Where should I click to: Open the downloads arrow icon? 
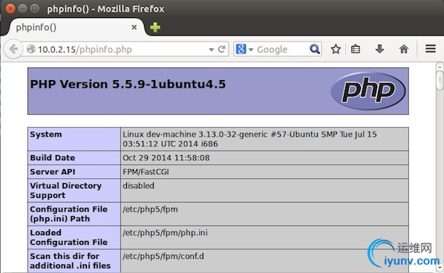click(x=379, y=49)
